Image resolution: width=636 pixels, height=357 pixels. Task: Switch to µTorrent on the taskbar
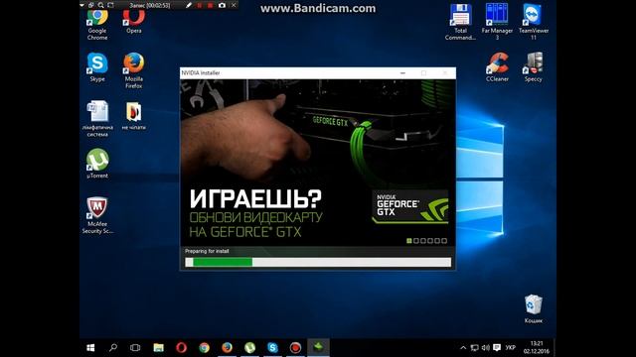[249, 348]
